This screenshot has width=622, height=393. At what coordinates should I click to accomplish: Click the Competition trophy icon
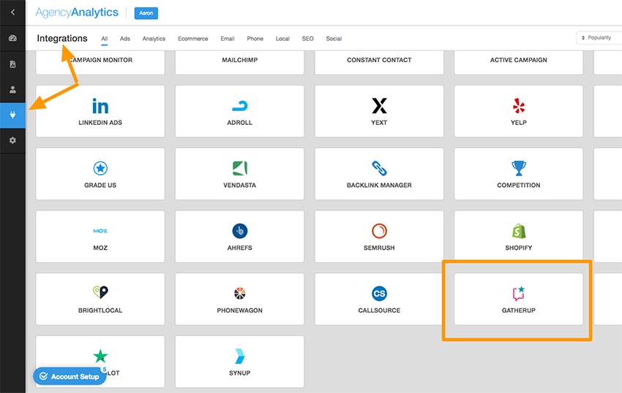click(x=519, y=168)
